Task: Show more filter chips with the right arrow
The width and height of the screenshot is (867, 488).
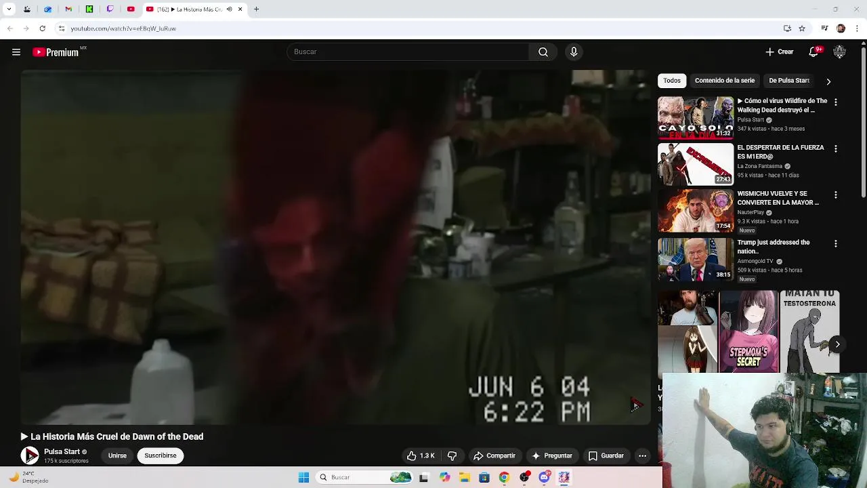Action: (828, 81)
